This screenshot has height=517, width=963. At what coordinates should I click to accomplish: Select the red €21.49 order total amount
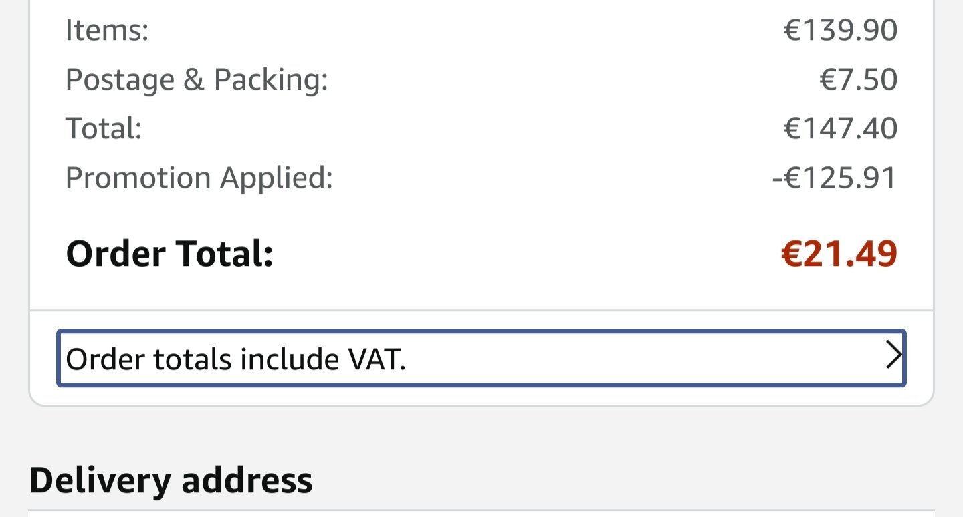pyautogui.click(x=839, y=254)
